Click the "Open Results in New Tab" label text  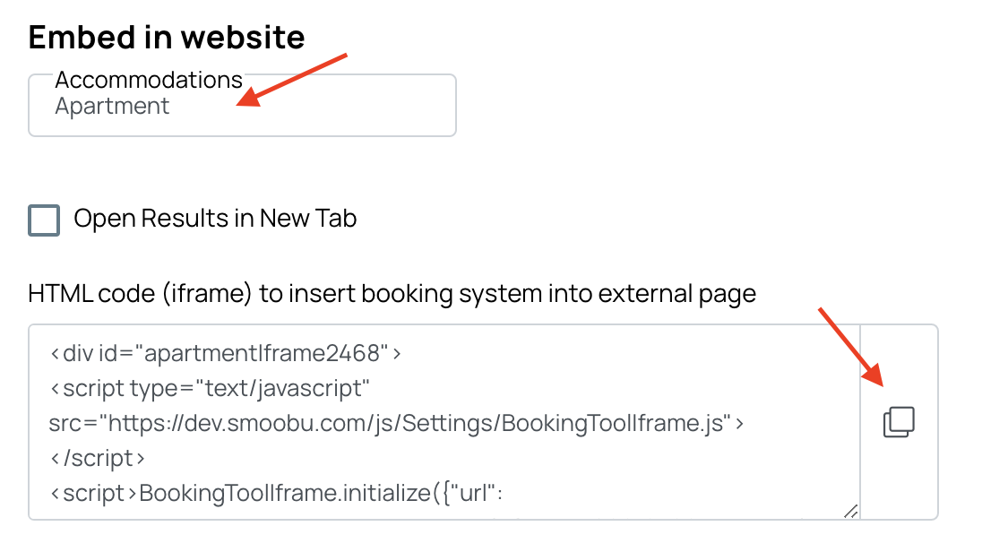(x=215, y=219)
